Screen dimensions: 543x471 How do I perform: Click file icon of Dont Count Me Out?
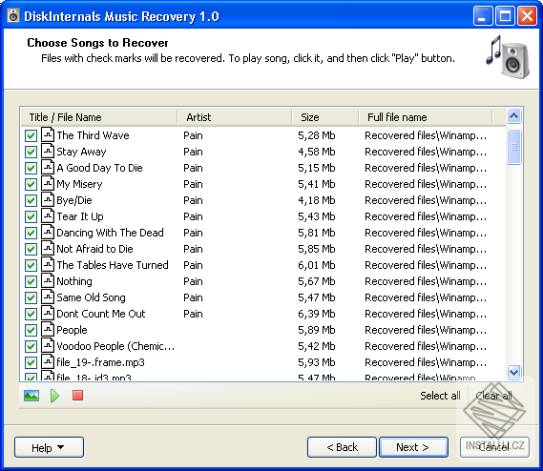pyautogui.click(x=48, y=314)
